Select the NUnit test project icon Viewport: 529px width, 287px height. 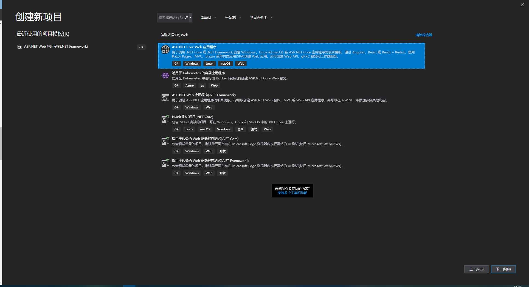(165, 119)
